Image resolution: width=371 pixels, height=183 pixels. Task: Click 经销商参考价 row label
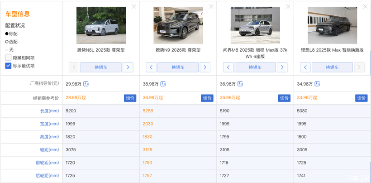[x=46, y=98]
